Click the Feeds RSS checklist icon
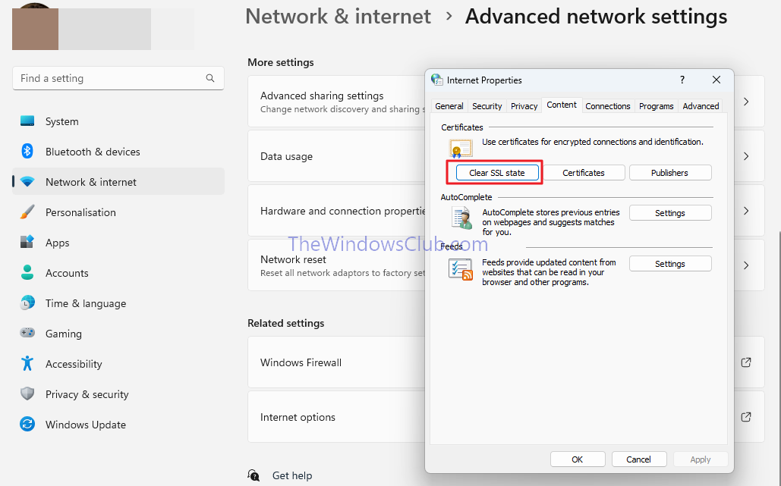Screen dimensions: 781x486 (460, 270)
